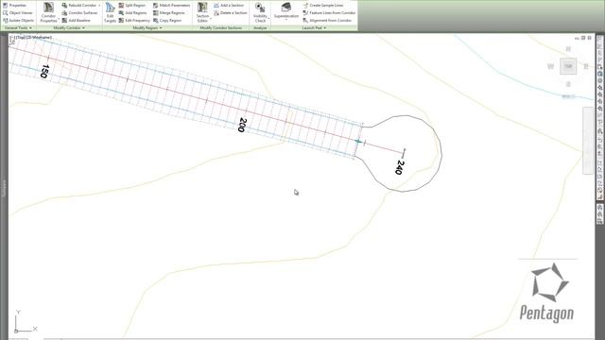The height and width of the screenshot is (340, 605).
Task: Click Isolate Objects in General Tools
Action: pos(18,21)
